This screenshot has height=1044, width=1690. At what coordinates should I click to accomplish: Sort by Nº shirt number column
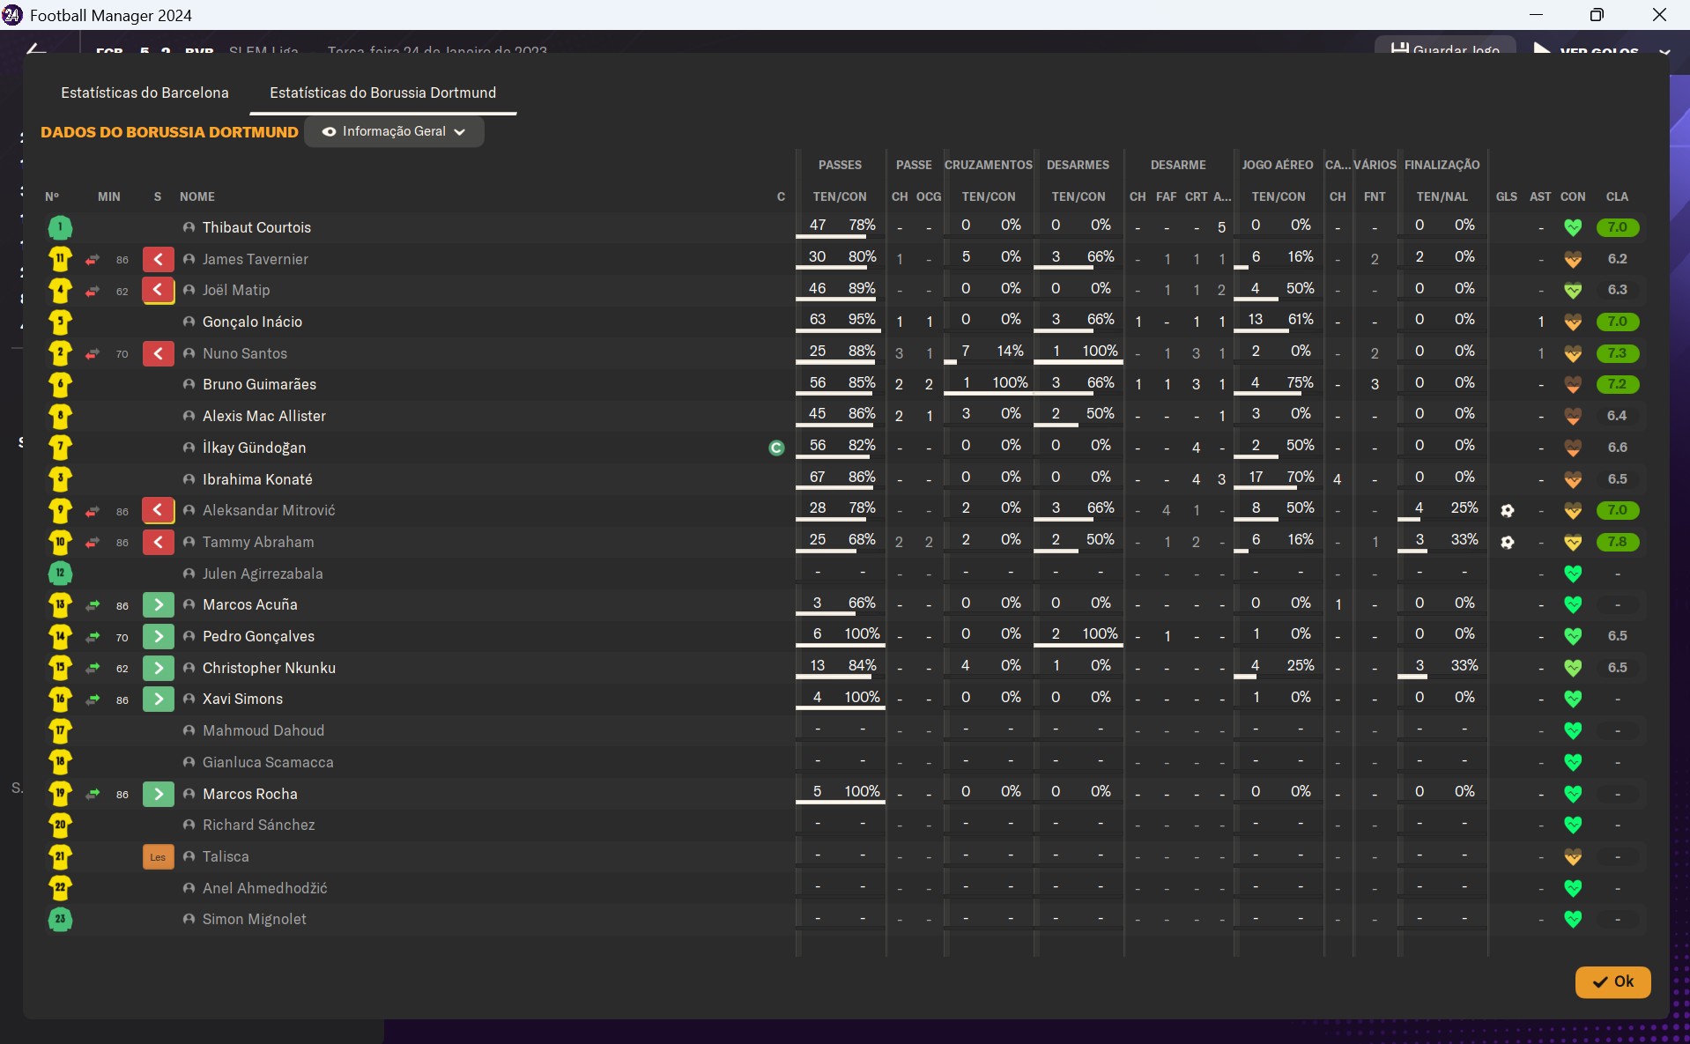(52, 196)
